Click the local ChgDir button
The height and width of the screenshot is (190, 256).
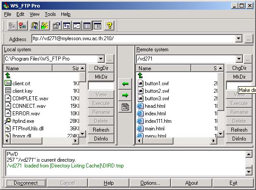(x=101, y=68)
